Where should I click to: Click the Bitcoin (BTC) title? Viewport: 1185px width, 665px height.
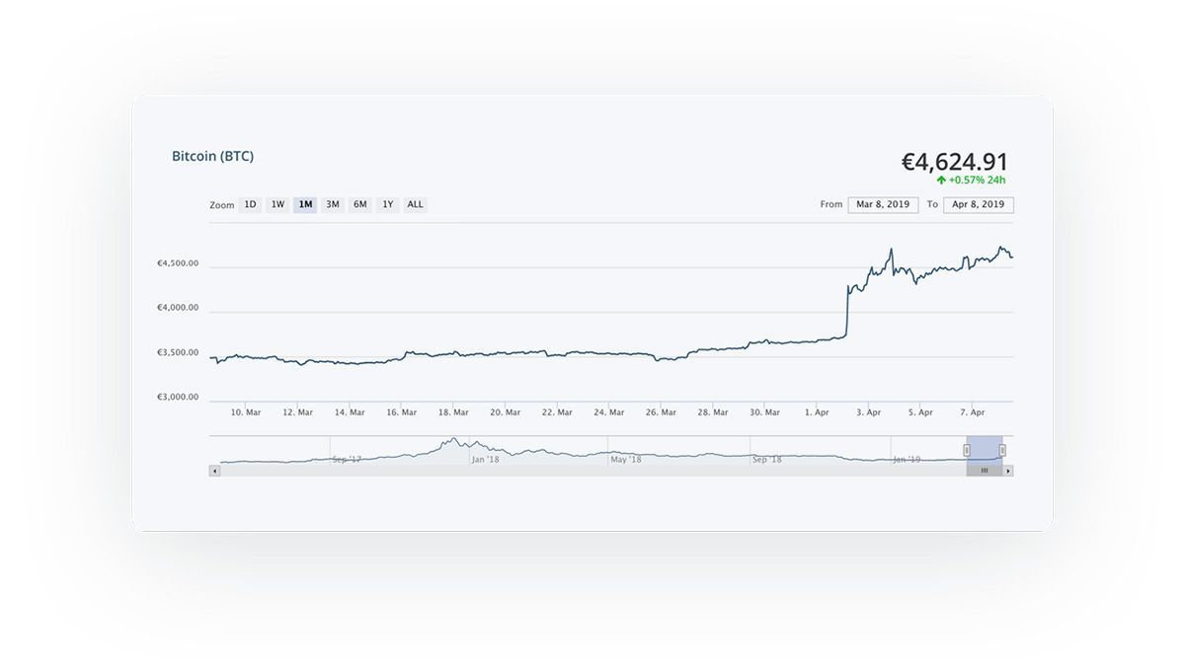point(212,156)
